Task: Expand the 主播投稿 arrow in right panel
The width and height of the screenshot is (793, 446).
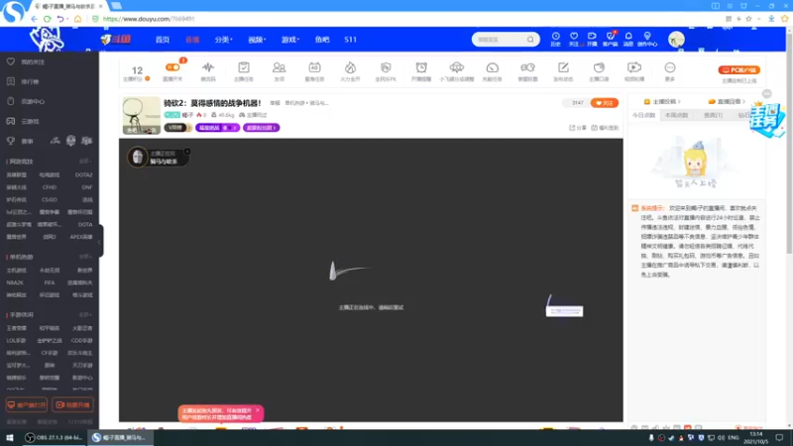Action: coord(679,102)
